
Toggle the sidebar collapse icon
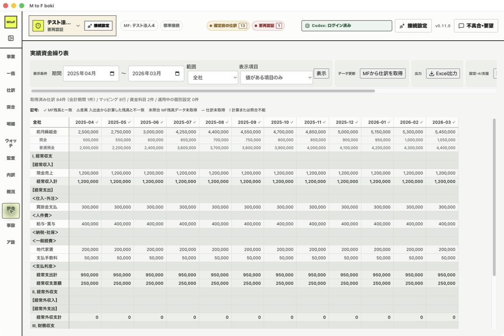click(10, 38)
